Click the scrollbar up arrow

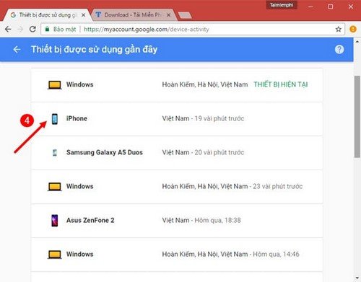coord(357,41)
